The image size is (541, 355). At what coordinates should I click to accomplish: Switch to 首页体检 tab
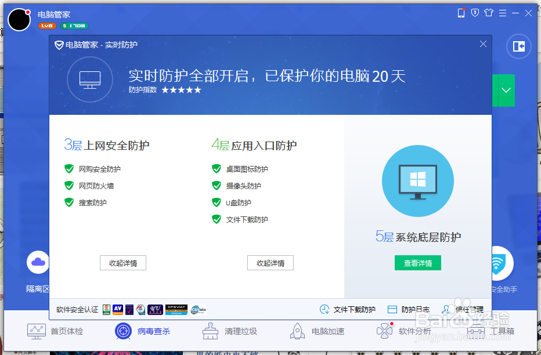point(55,331)
